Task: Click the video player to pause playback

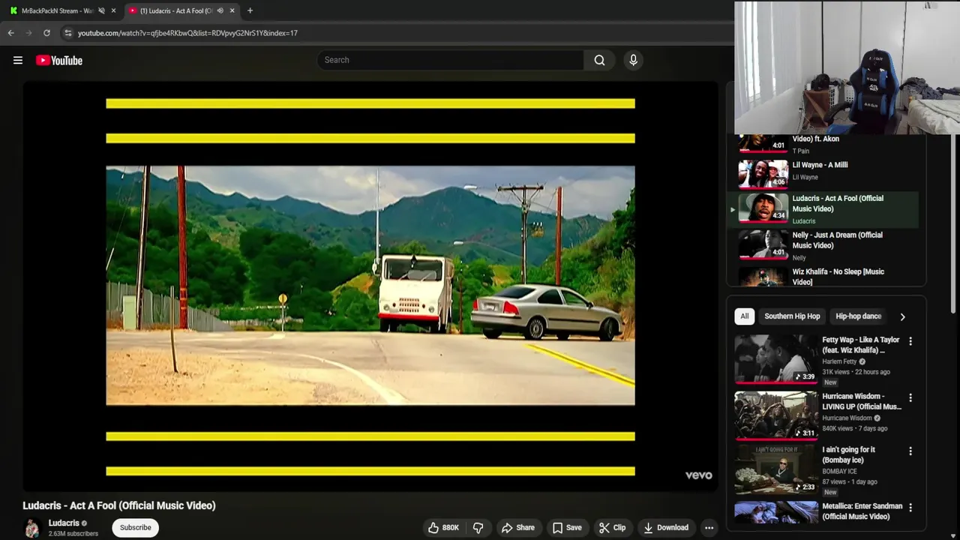Action: tap(370, 286)
